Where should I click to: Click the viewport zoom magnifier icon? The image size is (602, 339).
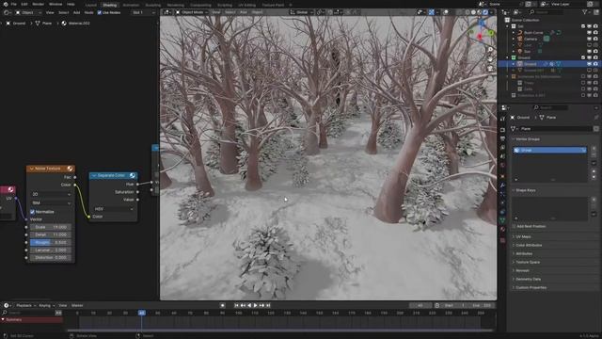click(490, 50)
